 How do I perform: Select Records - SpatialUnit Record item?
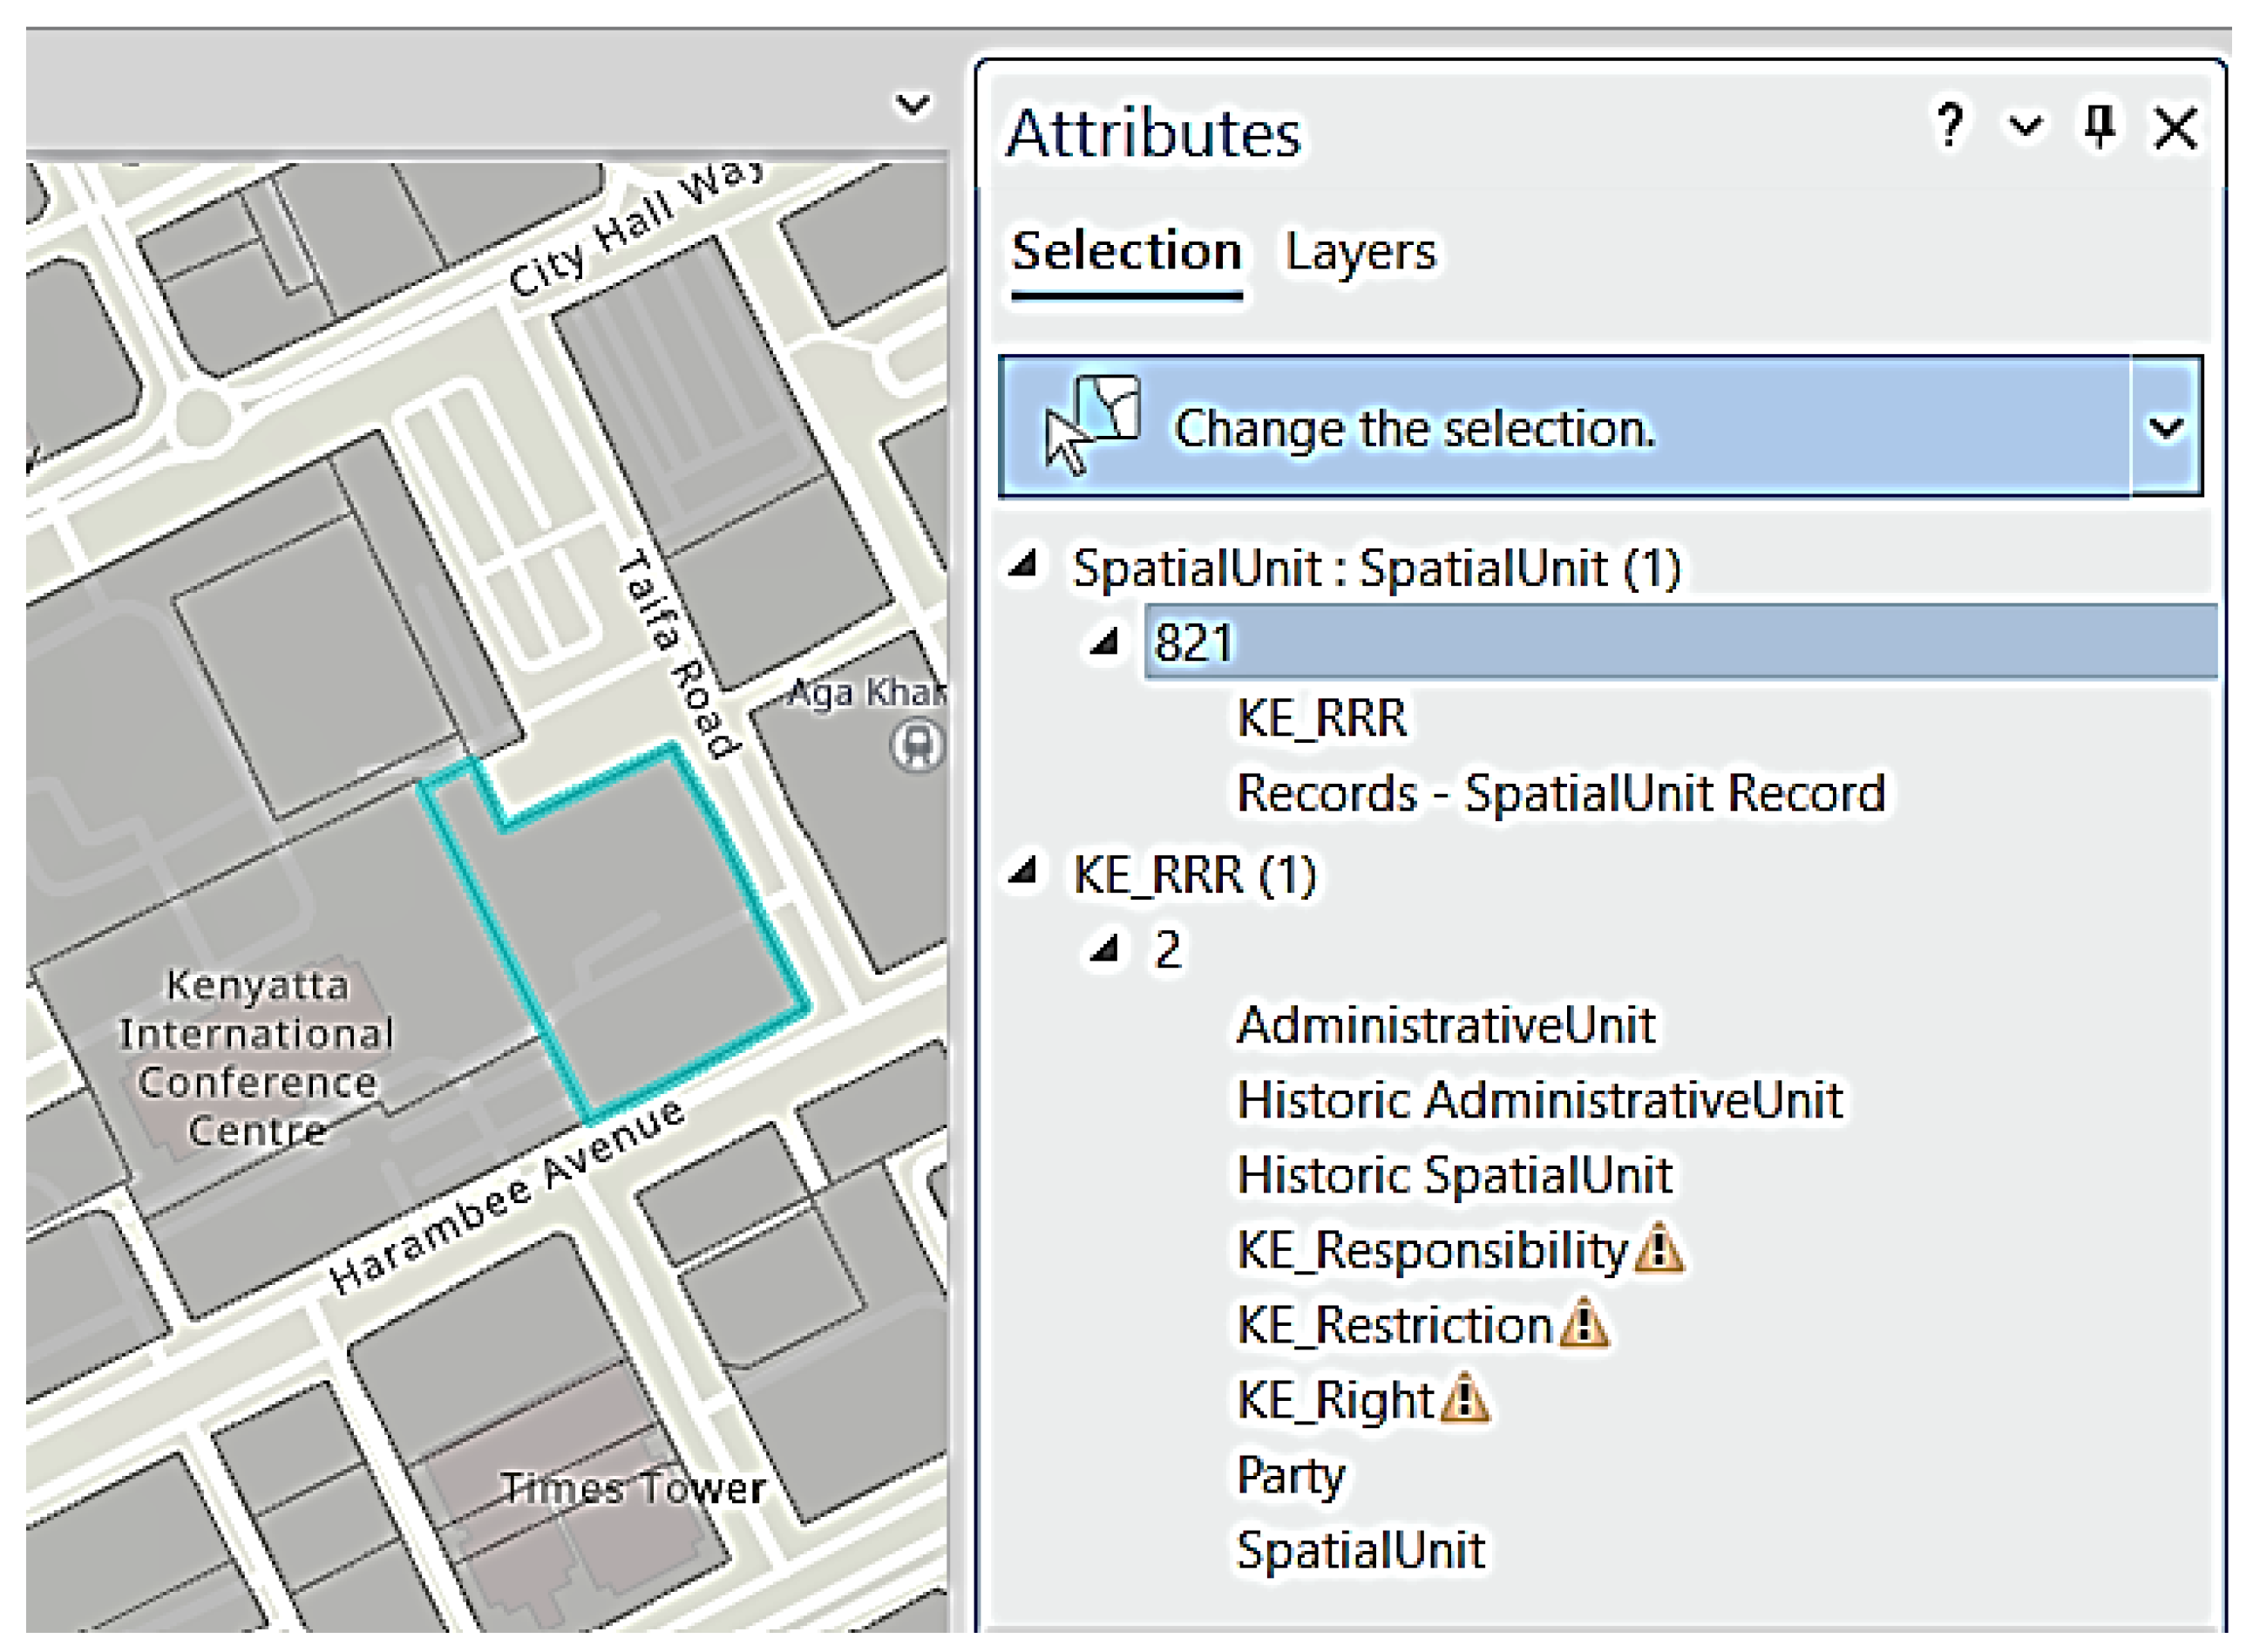1560,793
